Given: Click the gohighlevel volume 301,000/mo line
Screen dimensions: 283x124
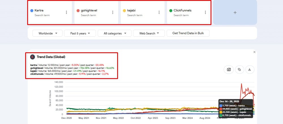Looking at the screenshot, I should [x=72, y=68].
